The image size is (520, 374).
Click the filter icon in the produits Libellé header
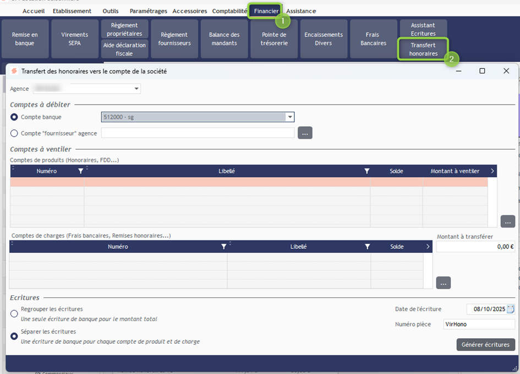(367, 171)
